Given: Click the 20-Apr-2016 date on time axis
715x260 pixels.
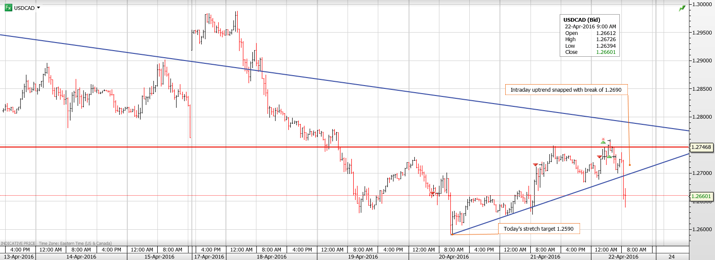Looking at the screenshot, I should (454, 257).
